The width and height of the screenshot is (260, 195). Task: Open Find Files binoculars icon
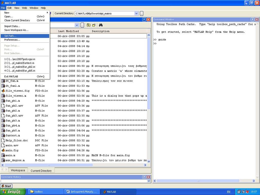click(x=101, y=25)
